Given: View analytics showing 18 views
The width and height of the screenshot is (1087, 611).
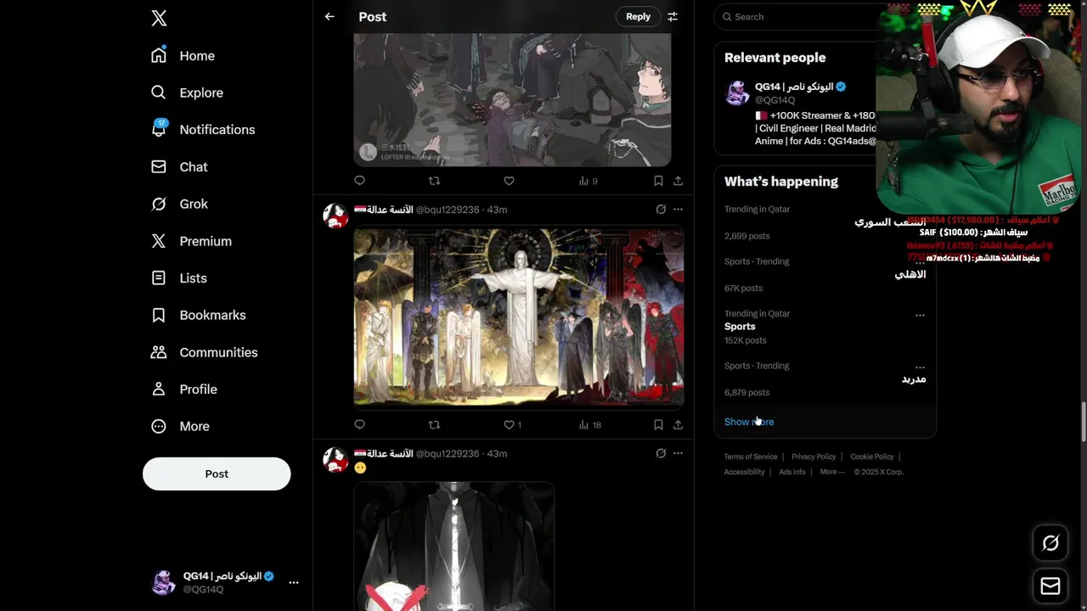Looking at the screenshot, I should [589, 424].
